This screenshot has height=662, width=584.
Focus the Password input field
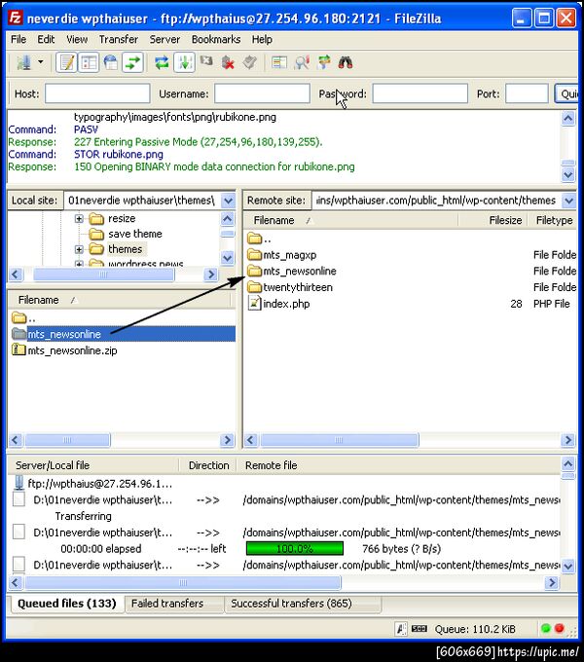[x=420, y=93]
